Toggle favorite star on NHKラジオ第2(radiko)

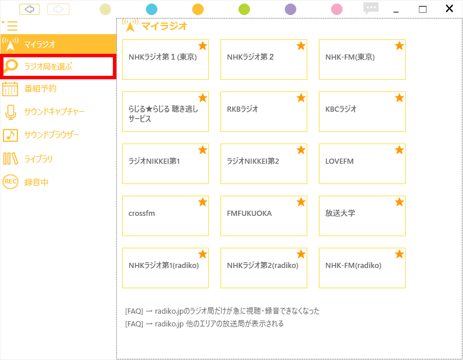[x=301, y=254]
